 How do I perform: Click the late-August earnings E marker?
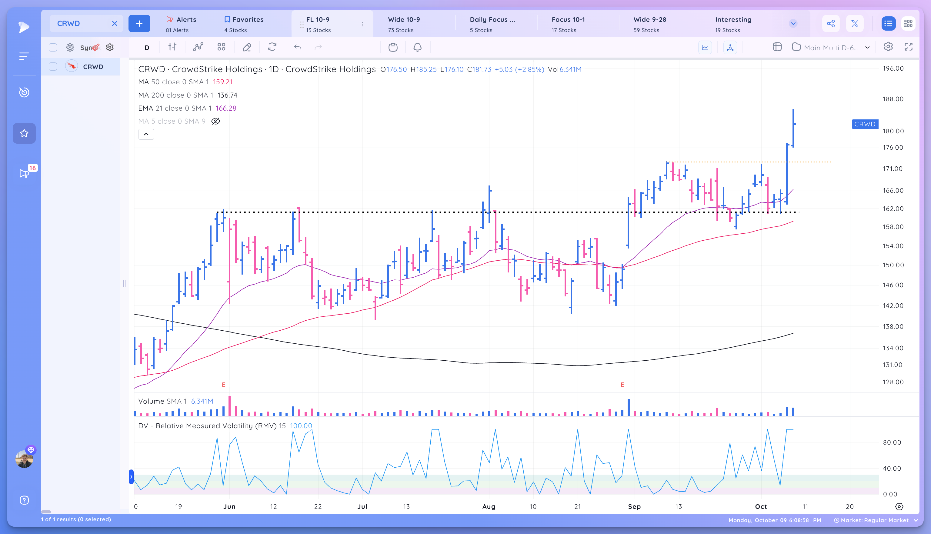[x=622, y=385]
